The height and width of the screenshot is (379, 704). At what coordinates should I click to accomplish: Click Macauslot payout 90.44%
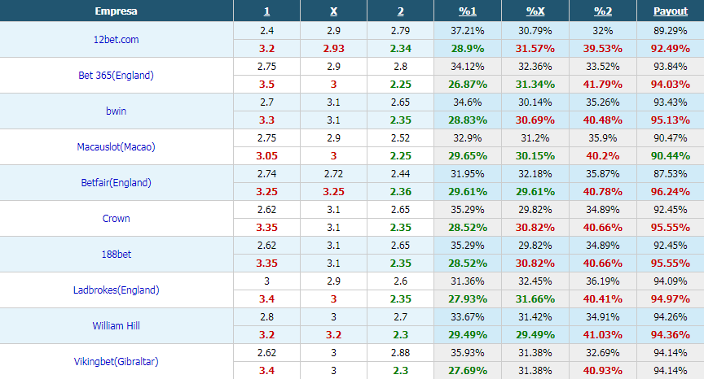tap(671, 156)
